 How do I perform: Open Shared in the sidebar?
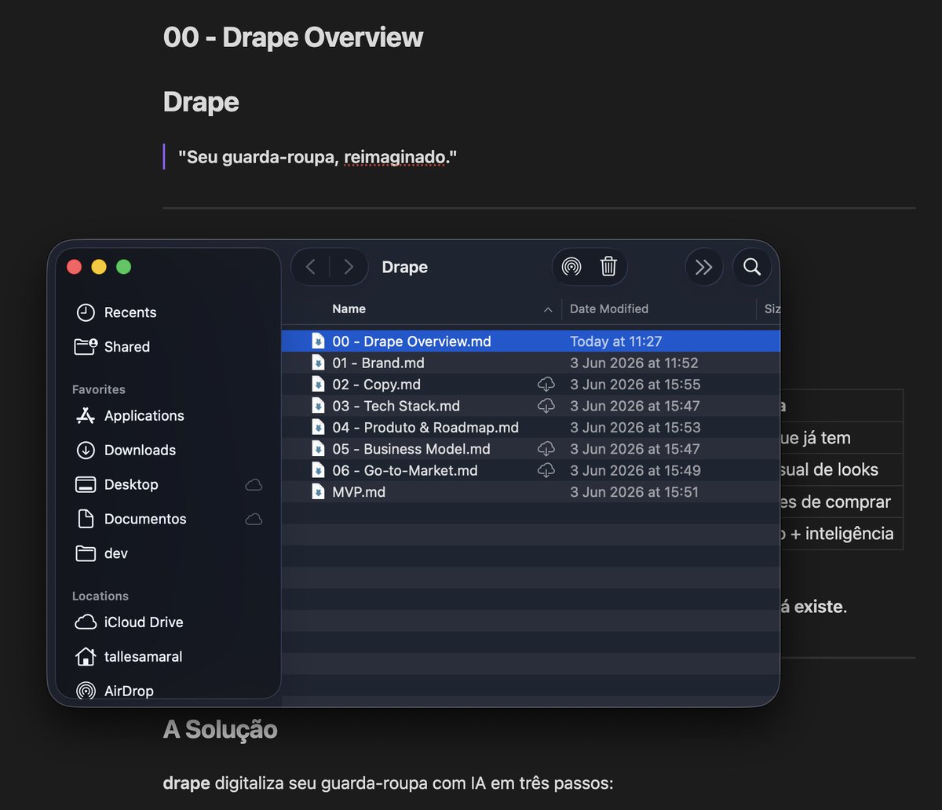pos(168,347)
